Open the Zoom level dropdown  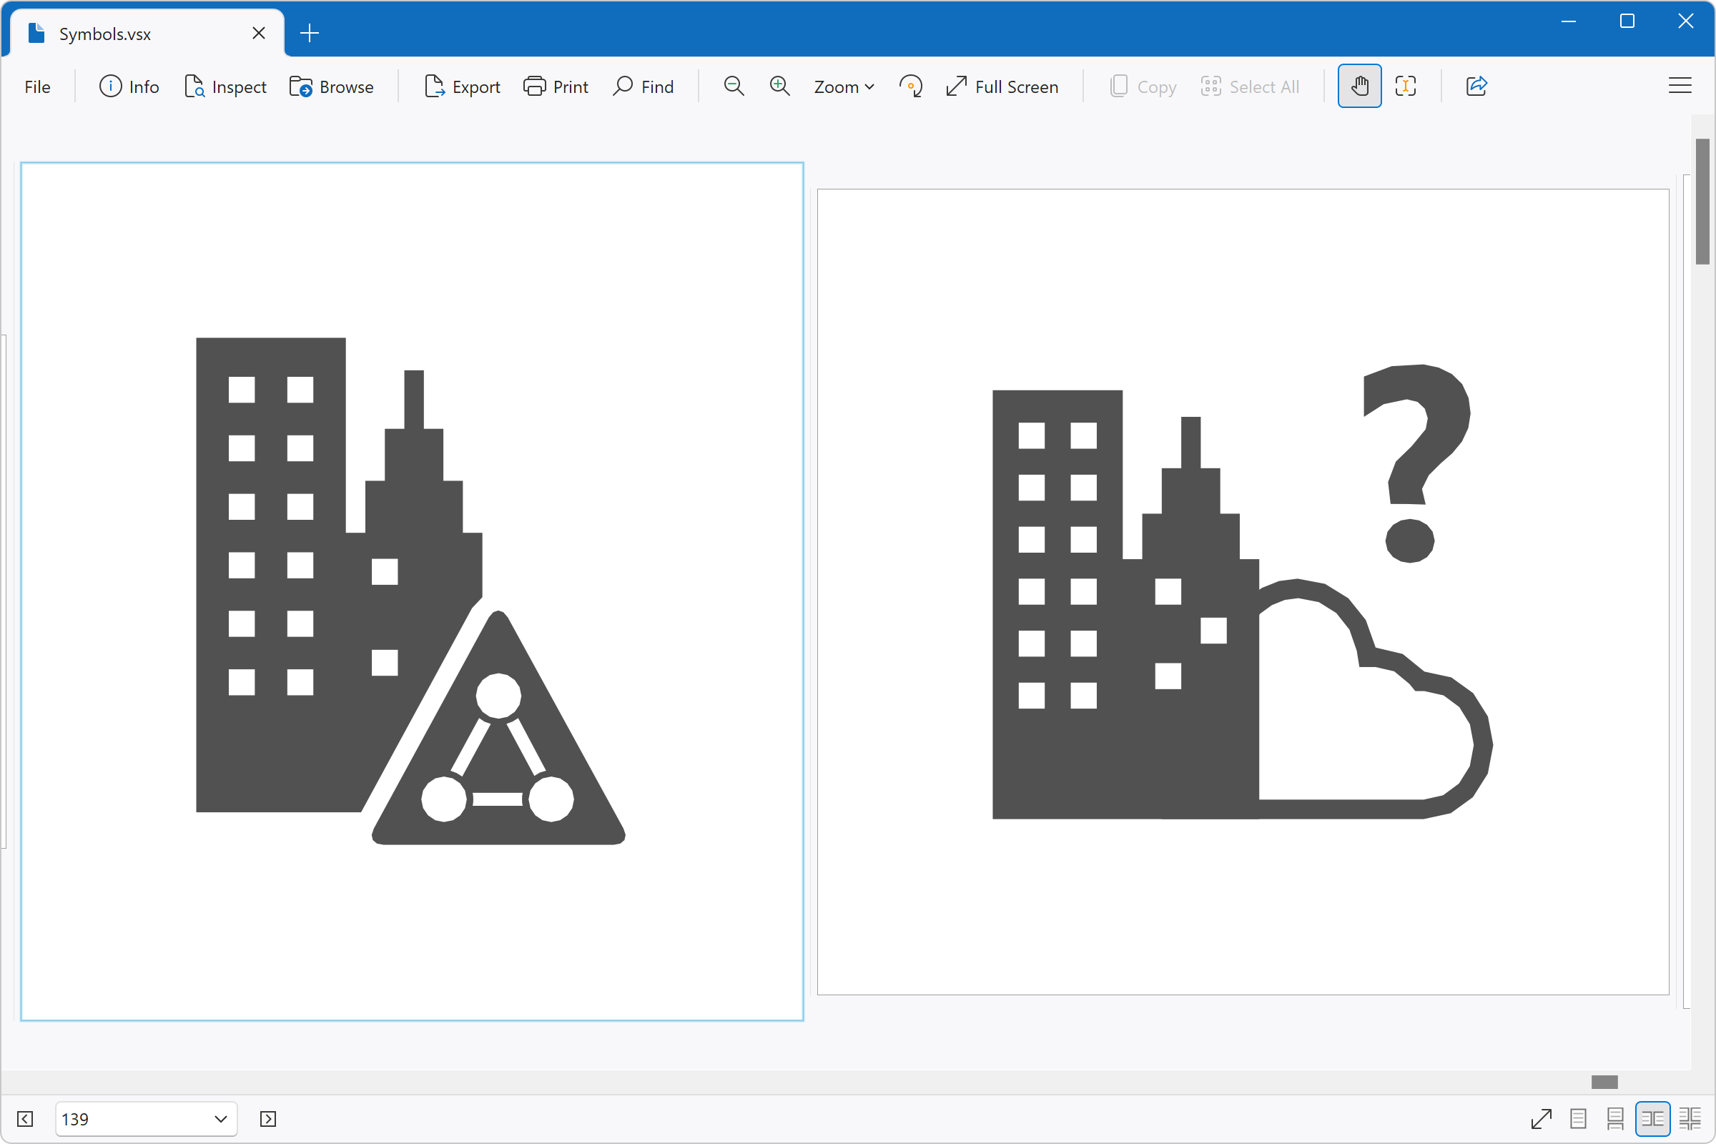coord(844,85)
